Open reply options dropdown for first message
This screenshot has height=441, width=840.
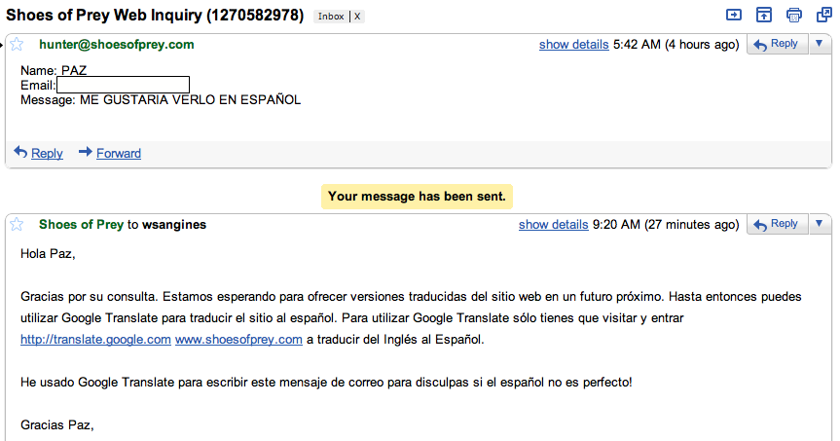pos(820,44)
